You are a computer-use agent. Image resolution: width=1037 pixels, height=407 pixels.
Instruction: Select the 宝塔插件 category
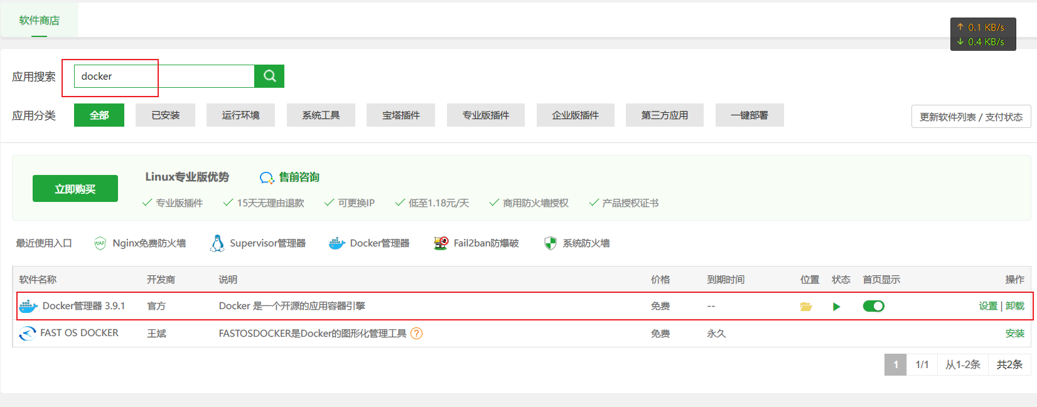tap(400, 115)
